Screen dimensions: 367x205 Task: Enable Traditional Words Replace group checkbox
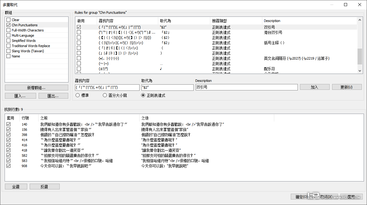[x=9, y=46]
